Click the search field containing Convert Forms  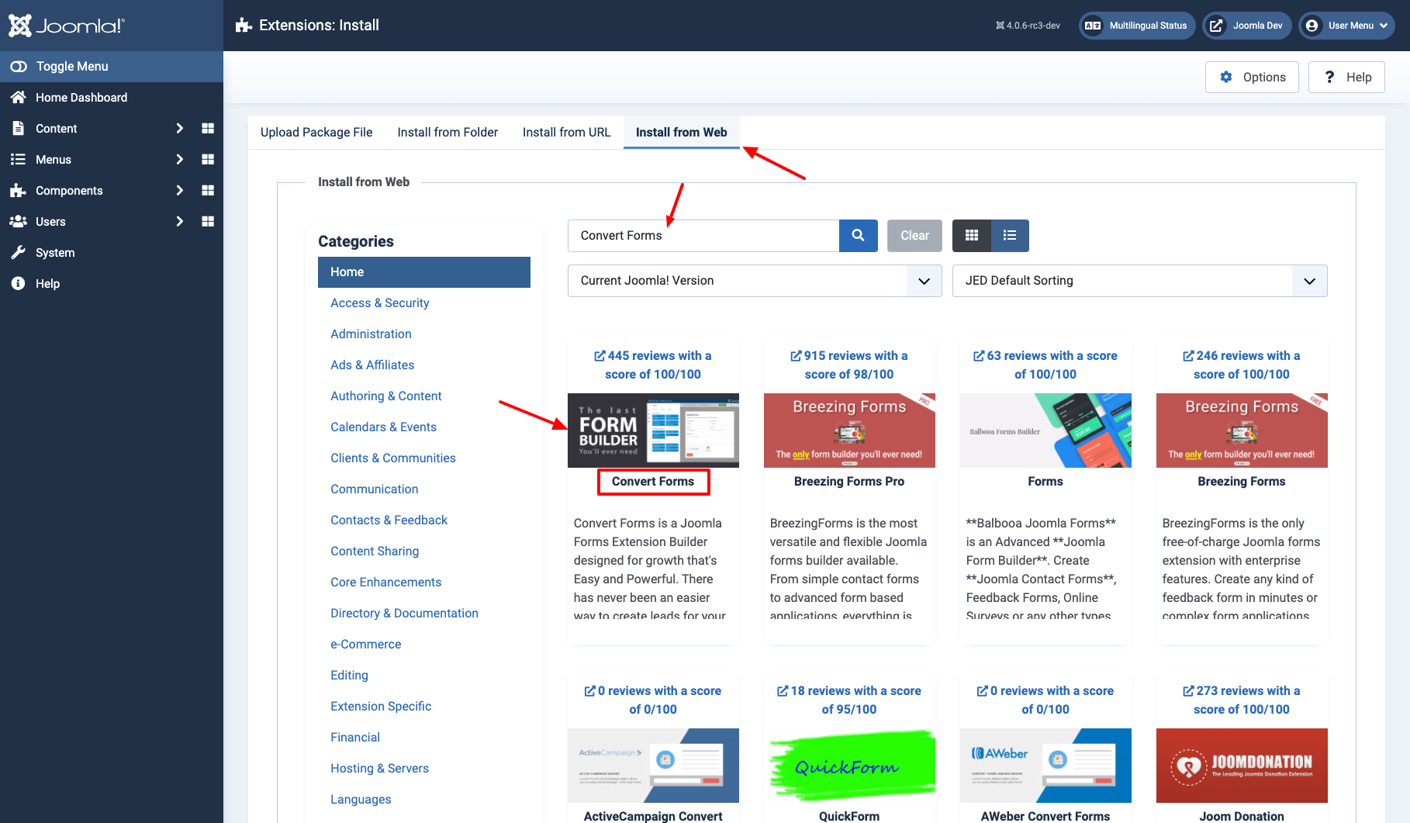[703, 236]
